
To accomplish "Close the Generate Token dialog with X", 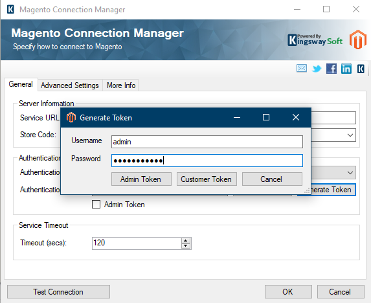I will 296,117.
